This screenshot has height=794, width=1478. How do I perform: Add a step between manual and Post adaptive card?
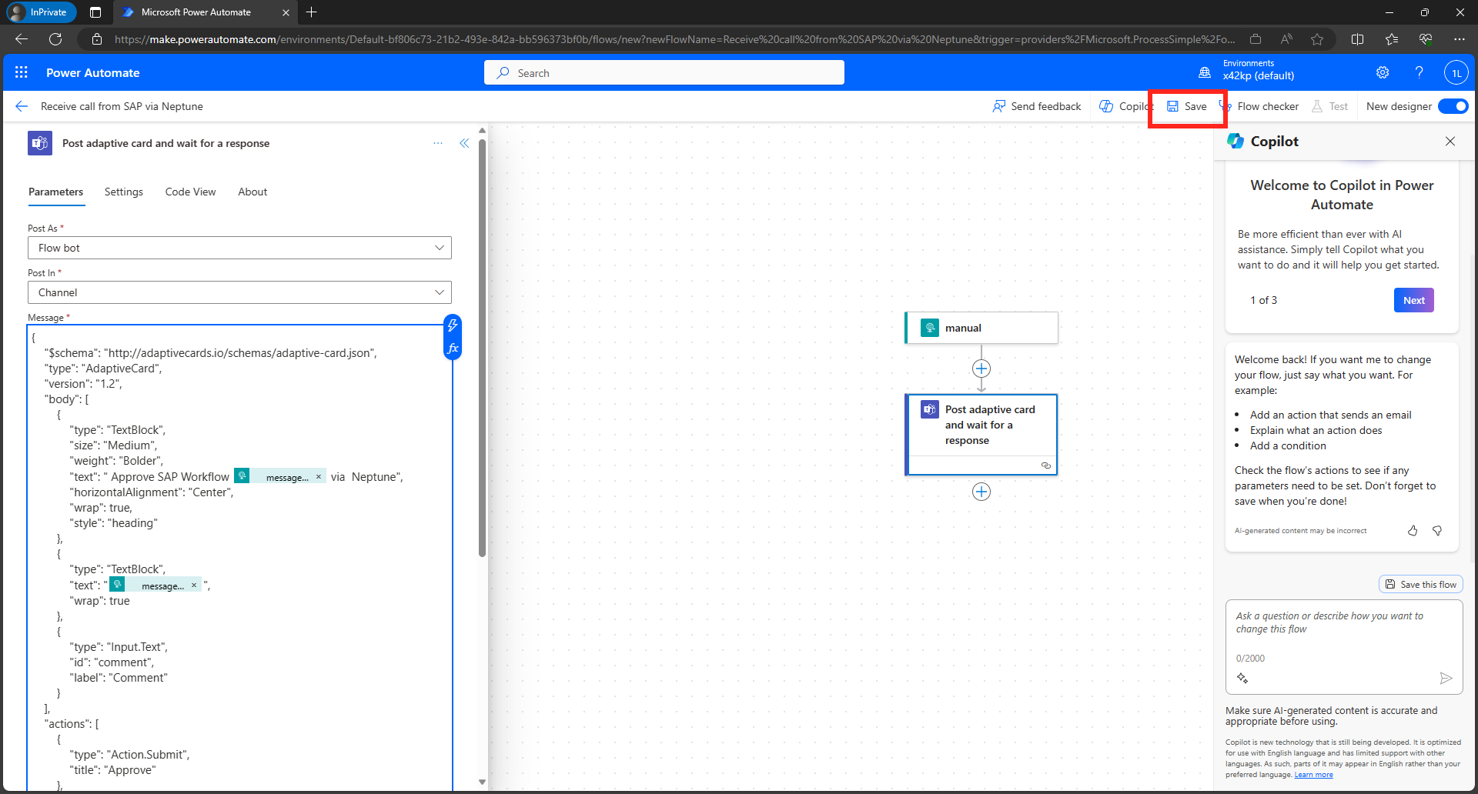click(x=981, y=369)
